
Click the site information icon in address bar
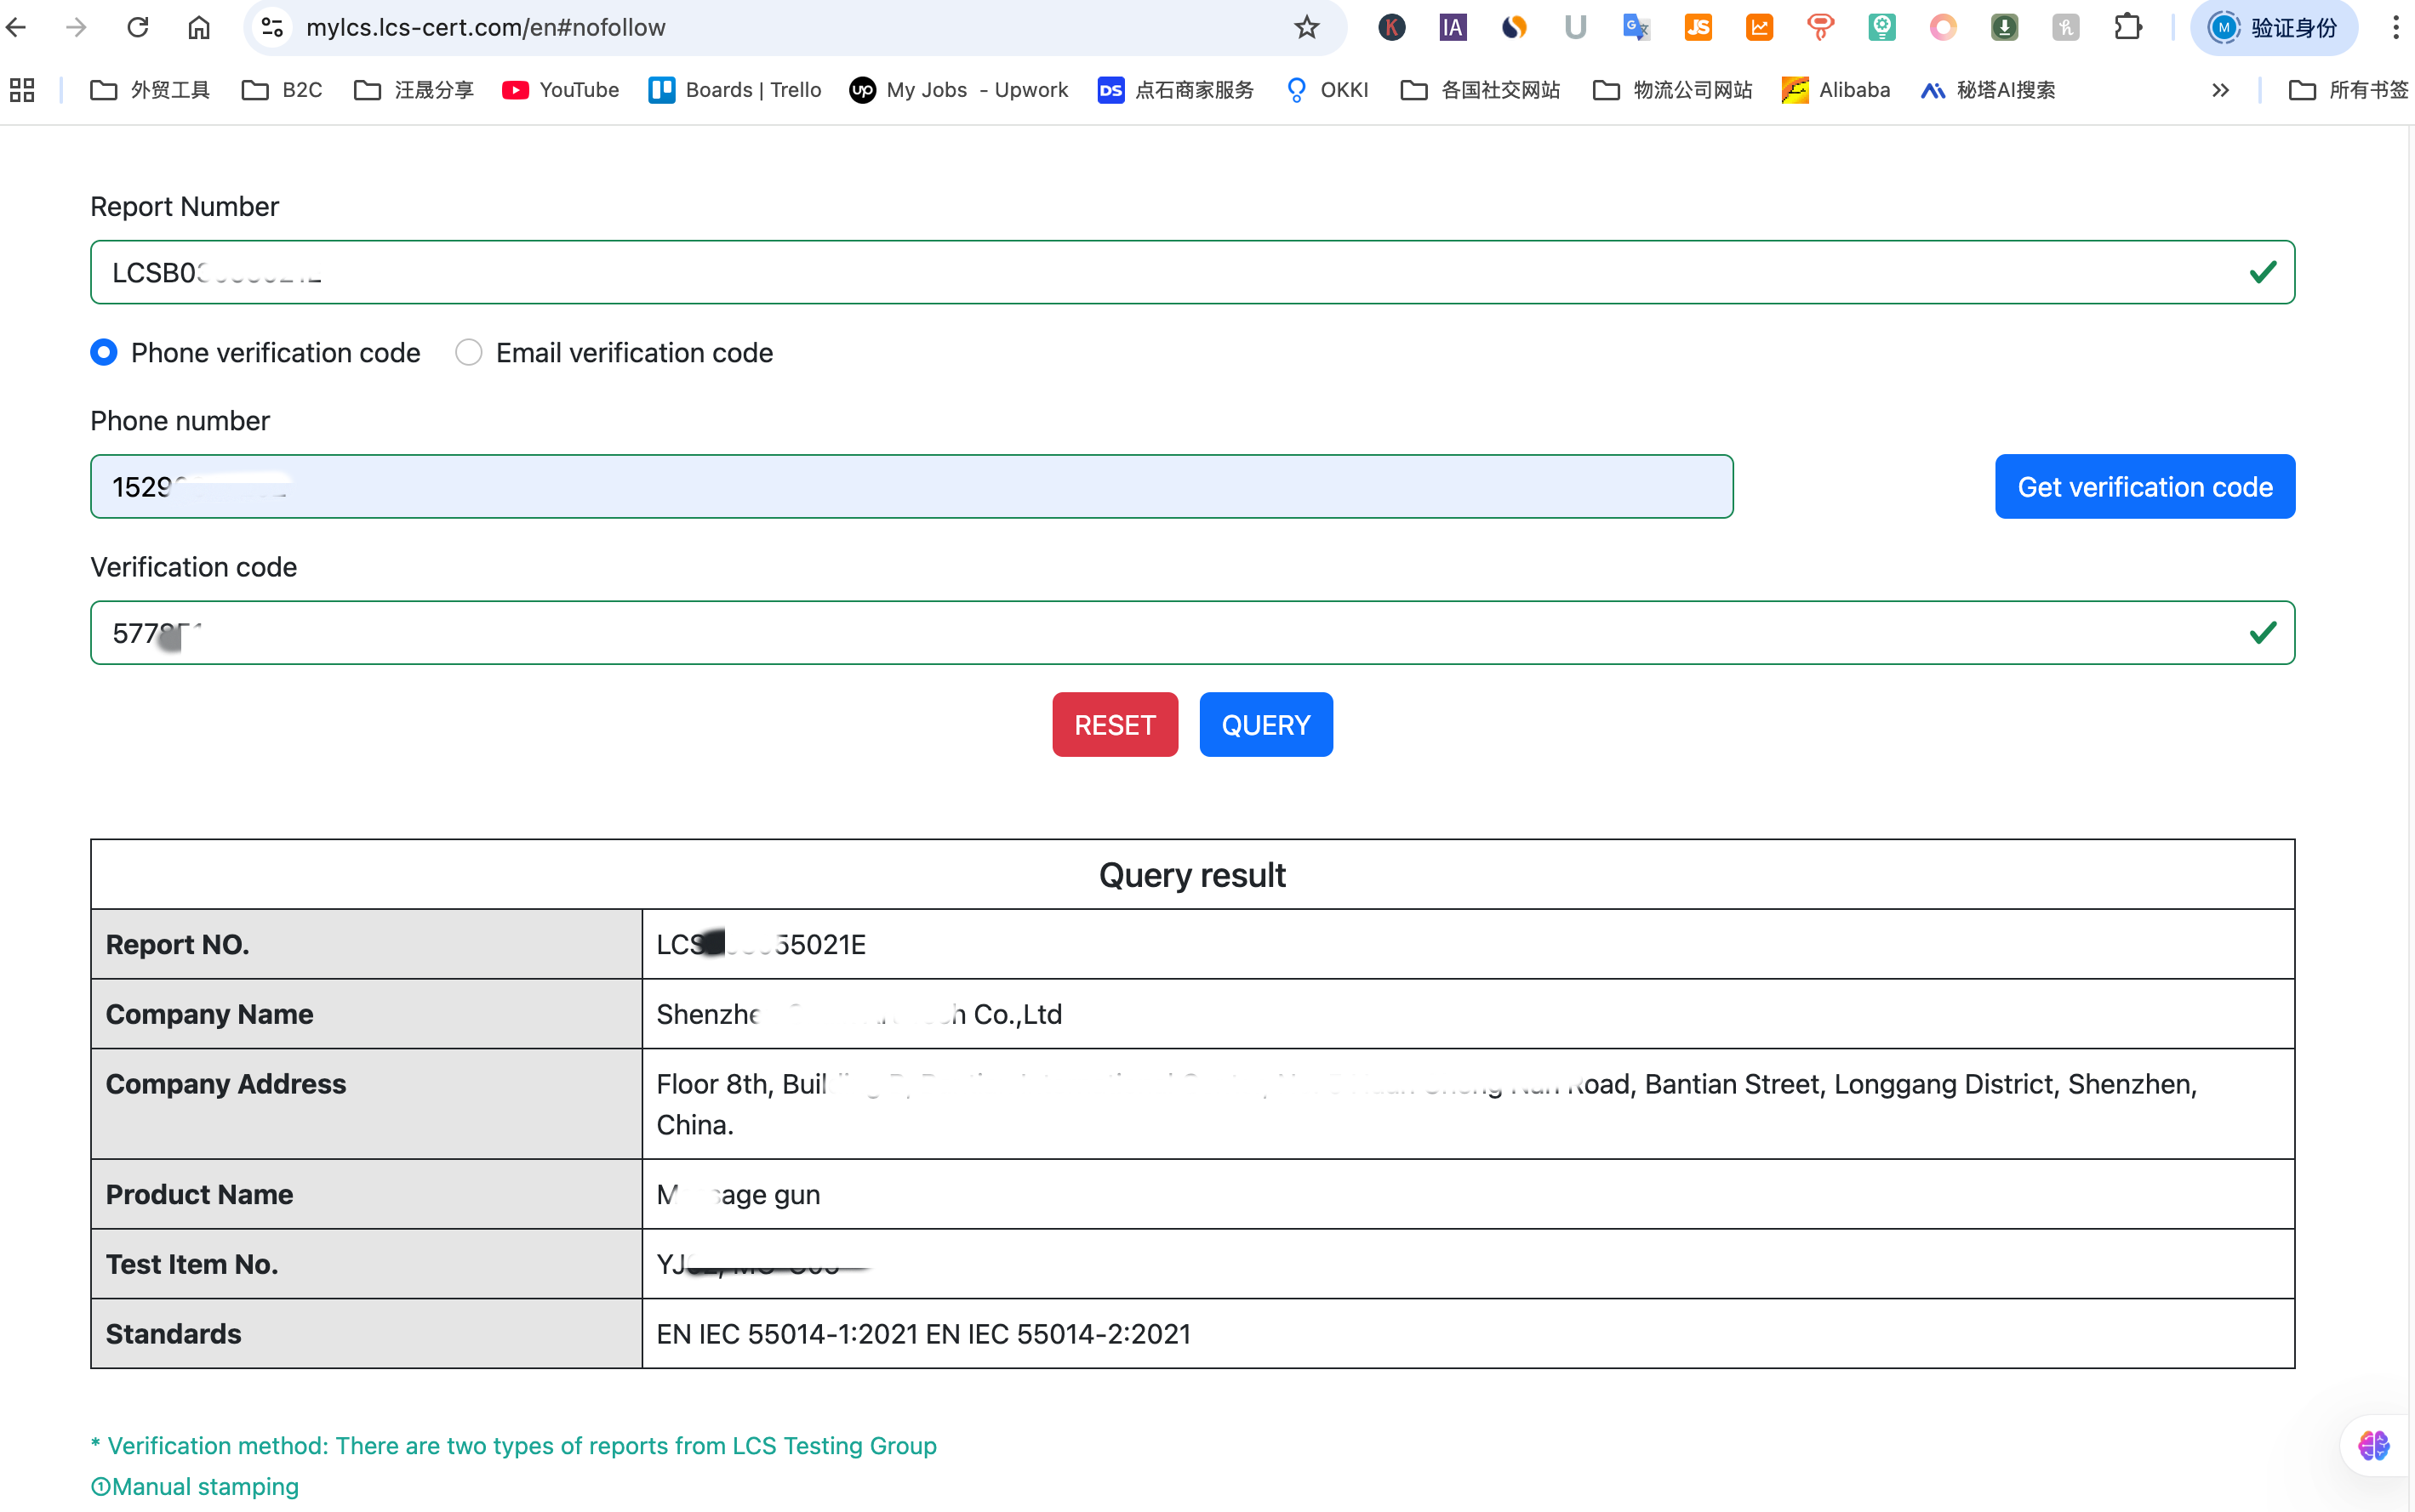point(272,27)
